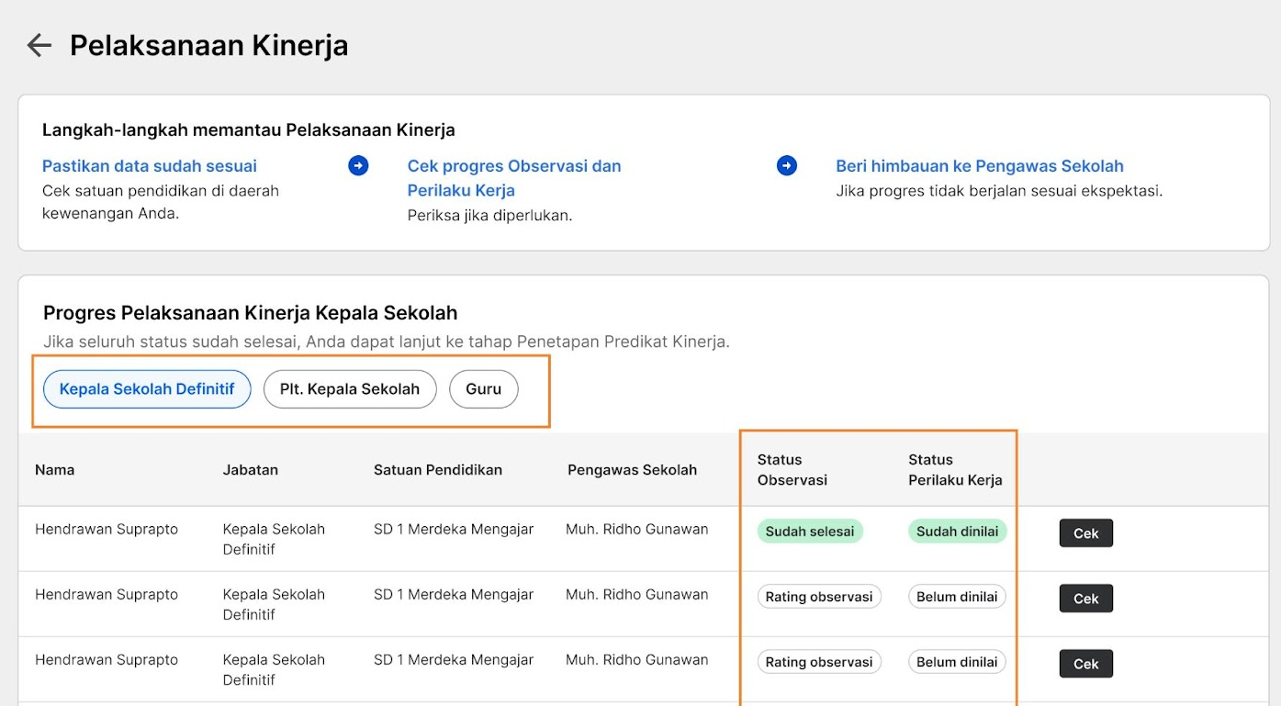
Task: Click the 'Nama' column header
Action: coord(55,470)
